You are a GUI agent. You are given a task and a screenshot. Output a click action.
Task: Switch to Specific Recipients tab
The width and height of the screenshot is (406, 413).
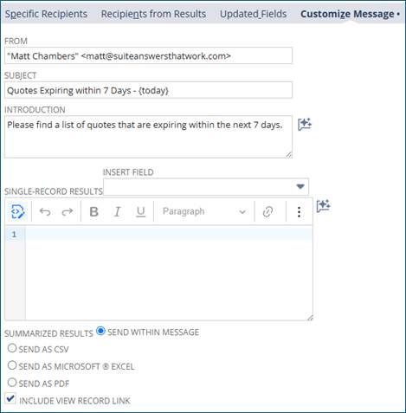(46, 14)
